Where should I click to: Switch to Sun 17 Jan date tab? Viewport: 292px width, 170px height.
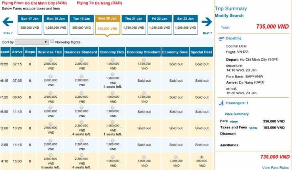[x=30, y=25]
